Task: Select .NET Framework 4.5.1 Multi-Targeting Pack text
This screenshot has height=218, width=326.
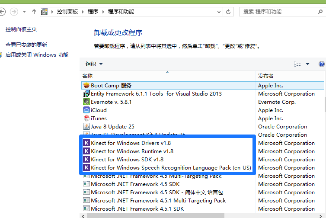Action: tap(158, 201)
